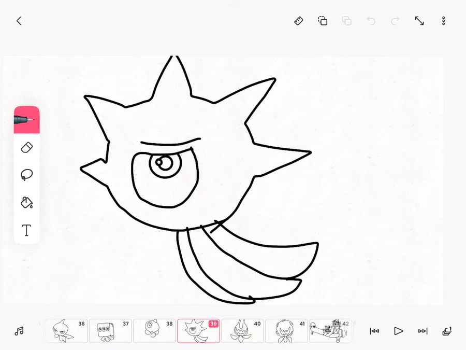Undo the last stroke
The height and width of the screenshot is (350, 466).
coord(371,21)
